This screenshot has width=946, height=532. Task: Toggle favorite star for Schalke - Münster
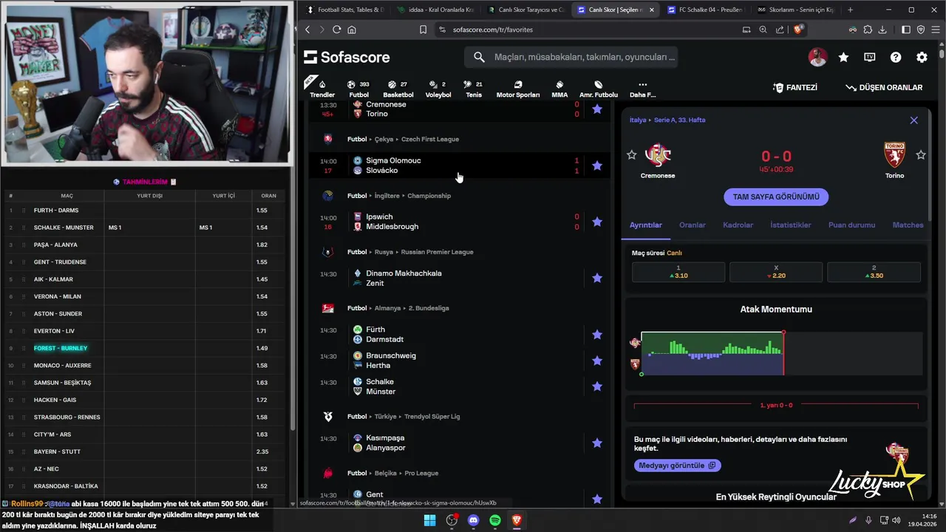[597, 386]
